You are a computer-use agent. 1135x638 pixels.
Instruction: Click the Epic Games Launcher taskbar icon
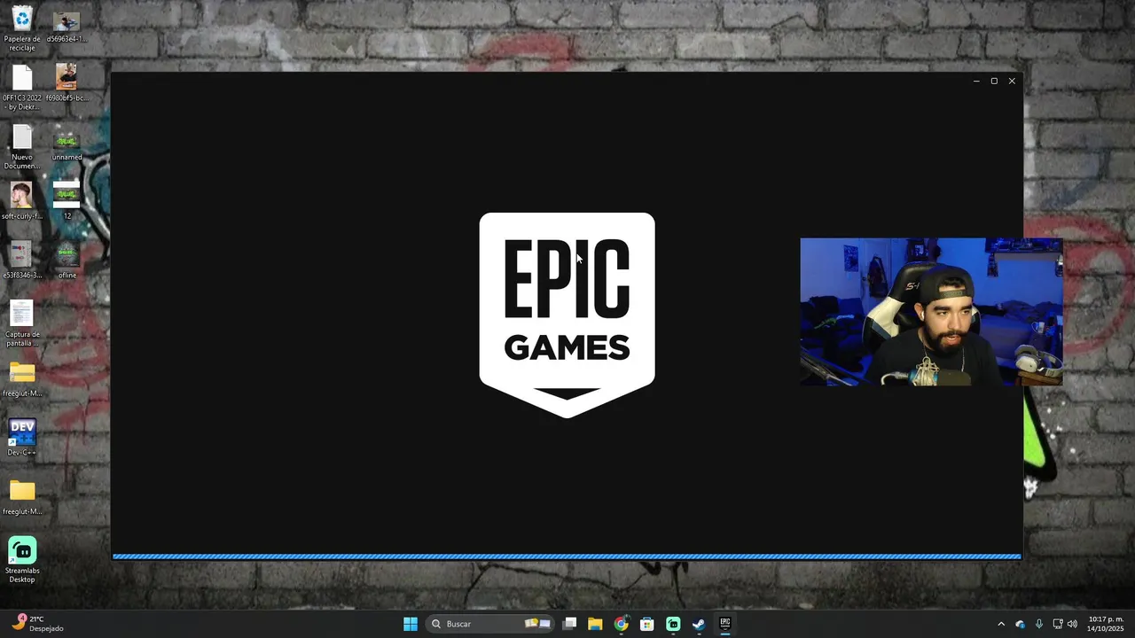point(724,624)
